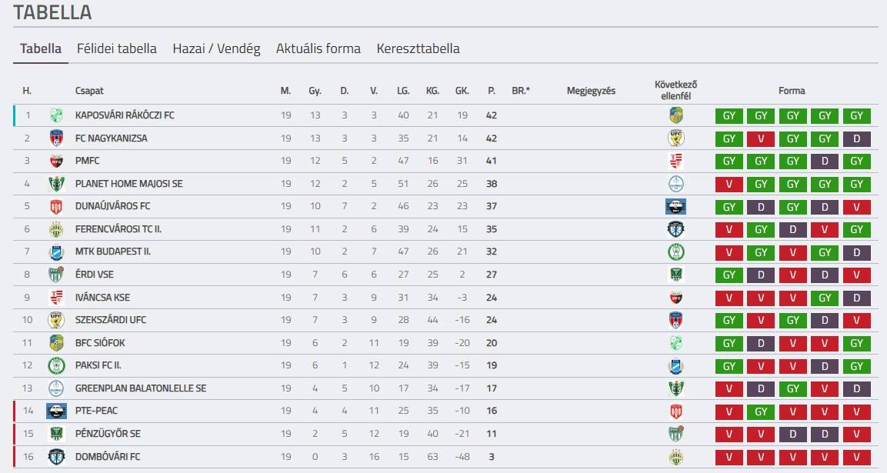Click Kaposvári Rákóczi FC team crest
This screenshot has width=887, height=473.
[56, 115]
